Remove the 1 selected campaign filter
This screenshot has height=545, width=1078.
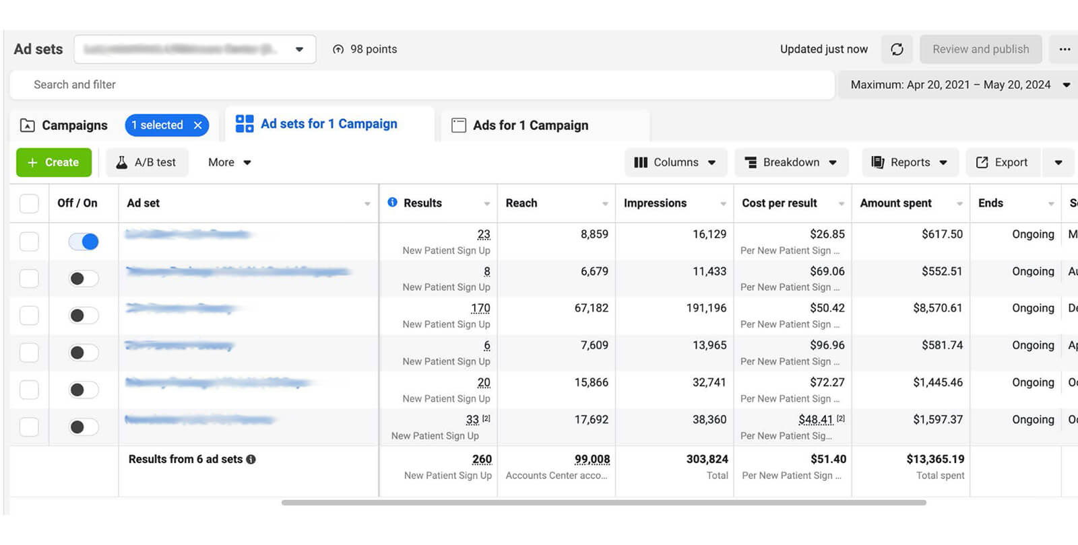pos(197,125)
